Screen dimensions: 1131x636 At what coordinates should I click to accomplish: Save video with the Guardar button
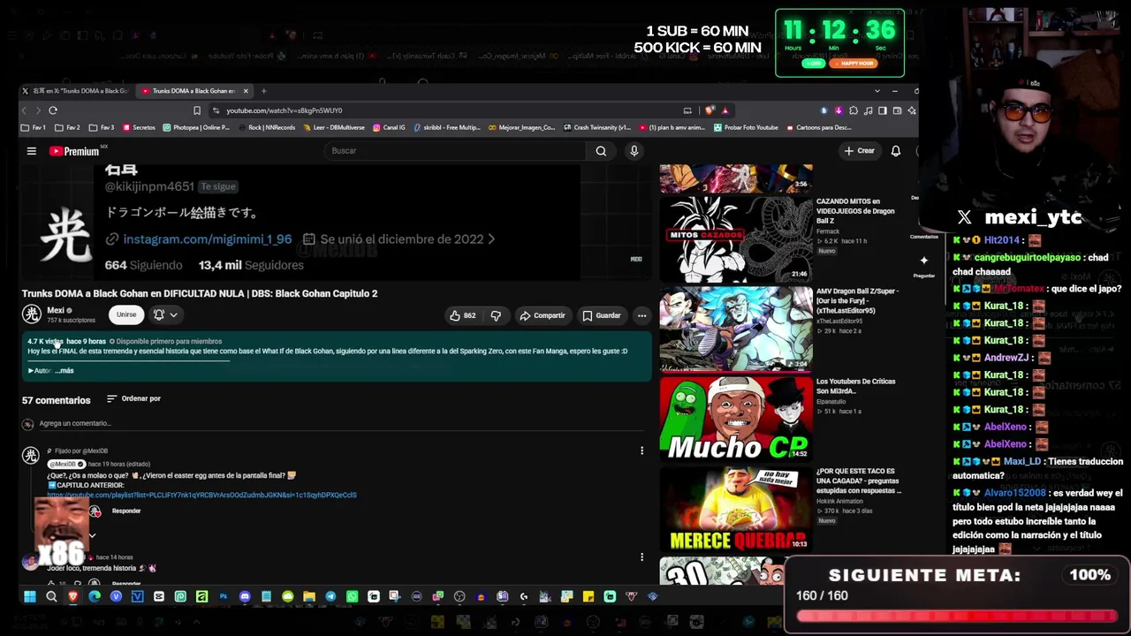(601, 315)
